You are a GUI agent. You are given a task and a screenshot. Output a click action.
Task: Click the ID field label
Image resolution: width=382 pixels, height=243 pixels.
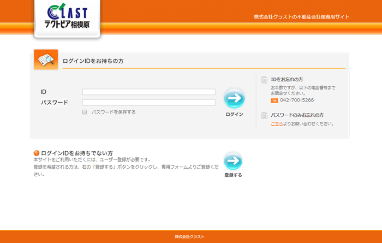[x=43, y=92]
